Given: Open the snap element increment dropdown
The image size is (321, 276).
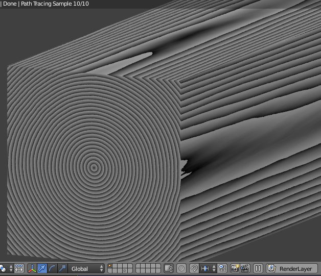Looking at the screenshot, I should click(x=208, y=268).
